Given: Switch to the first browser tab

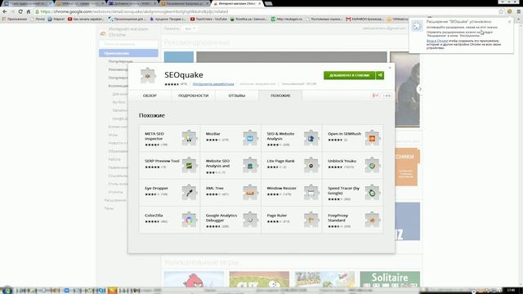Looking at the screenshot, I should pos(27,3).
